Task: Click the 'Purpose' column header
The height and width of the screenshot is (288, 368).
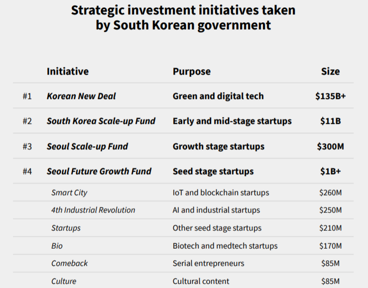Action: click(x=192, y=72)
